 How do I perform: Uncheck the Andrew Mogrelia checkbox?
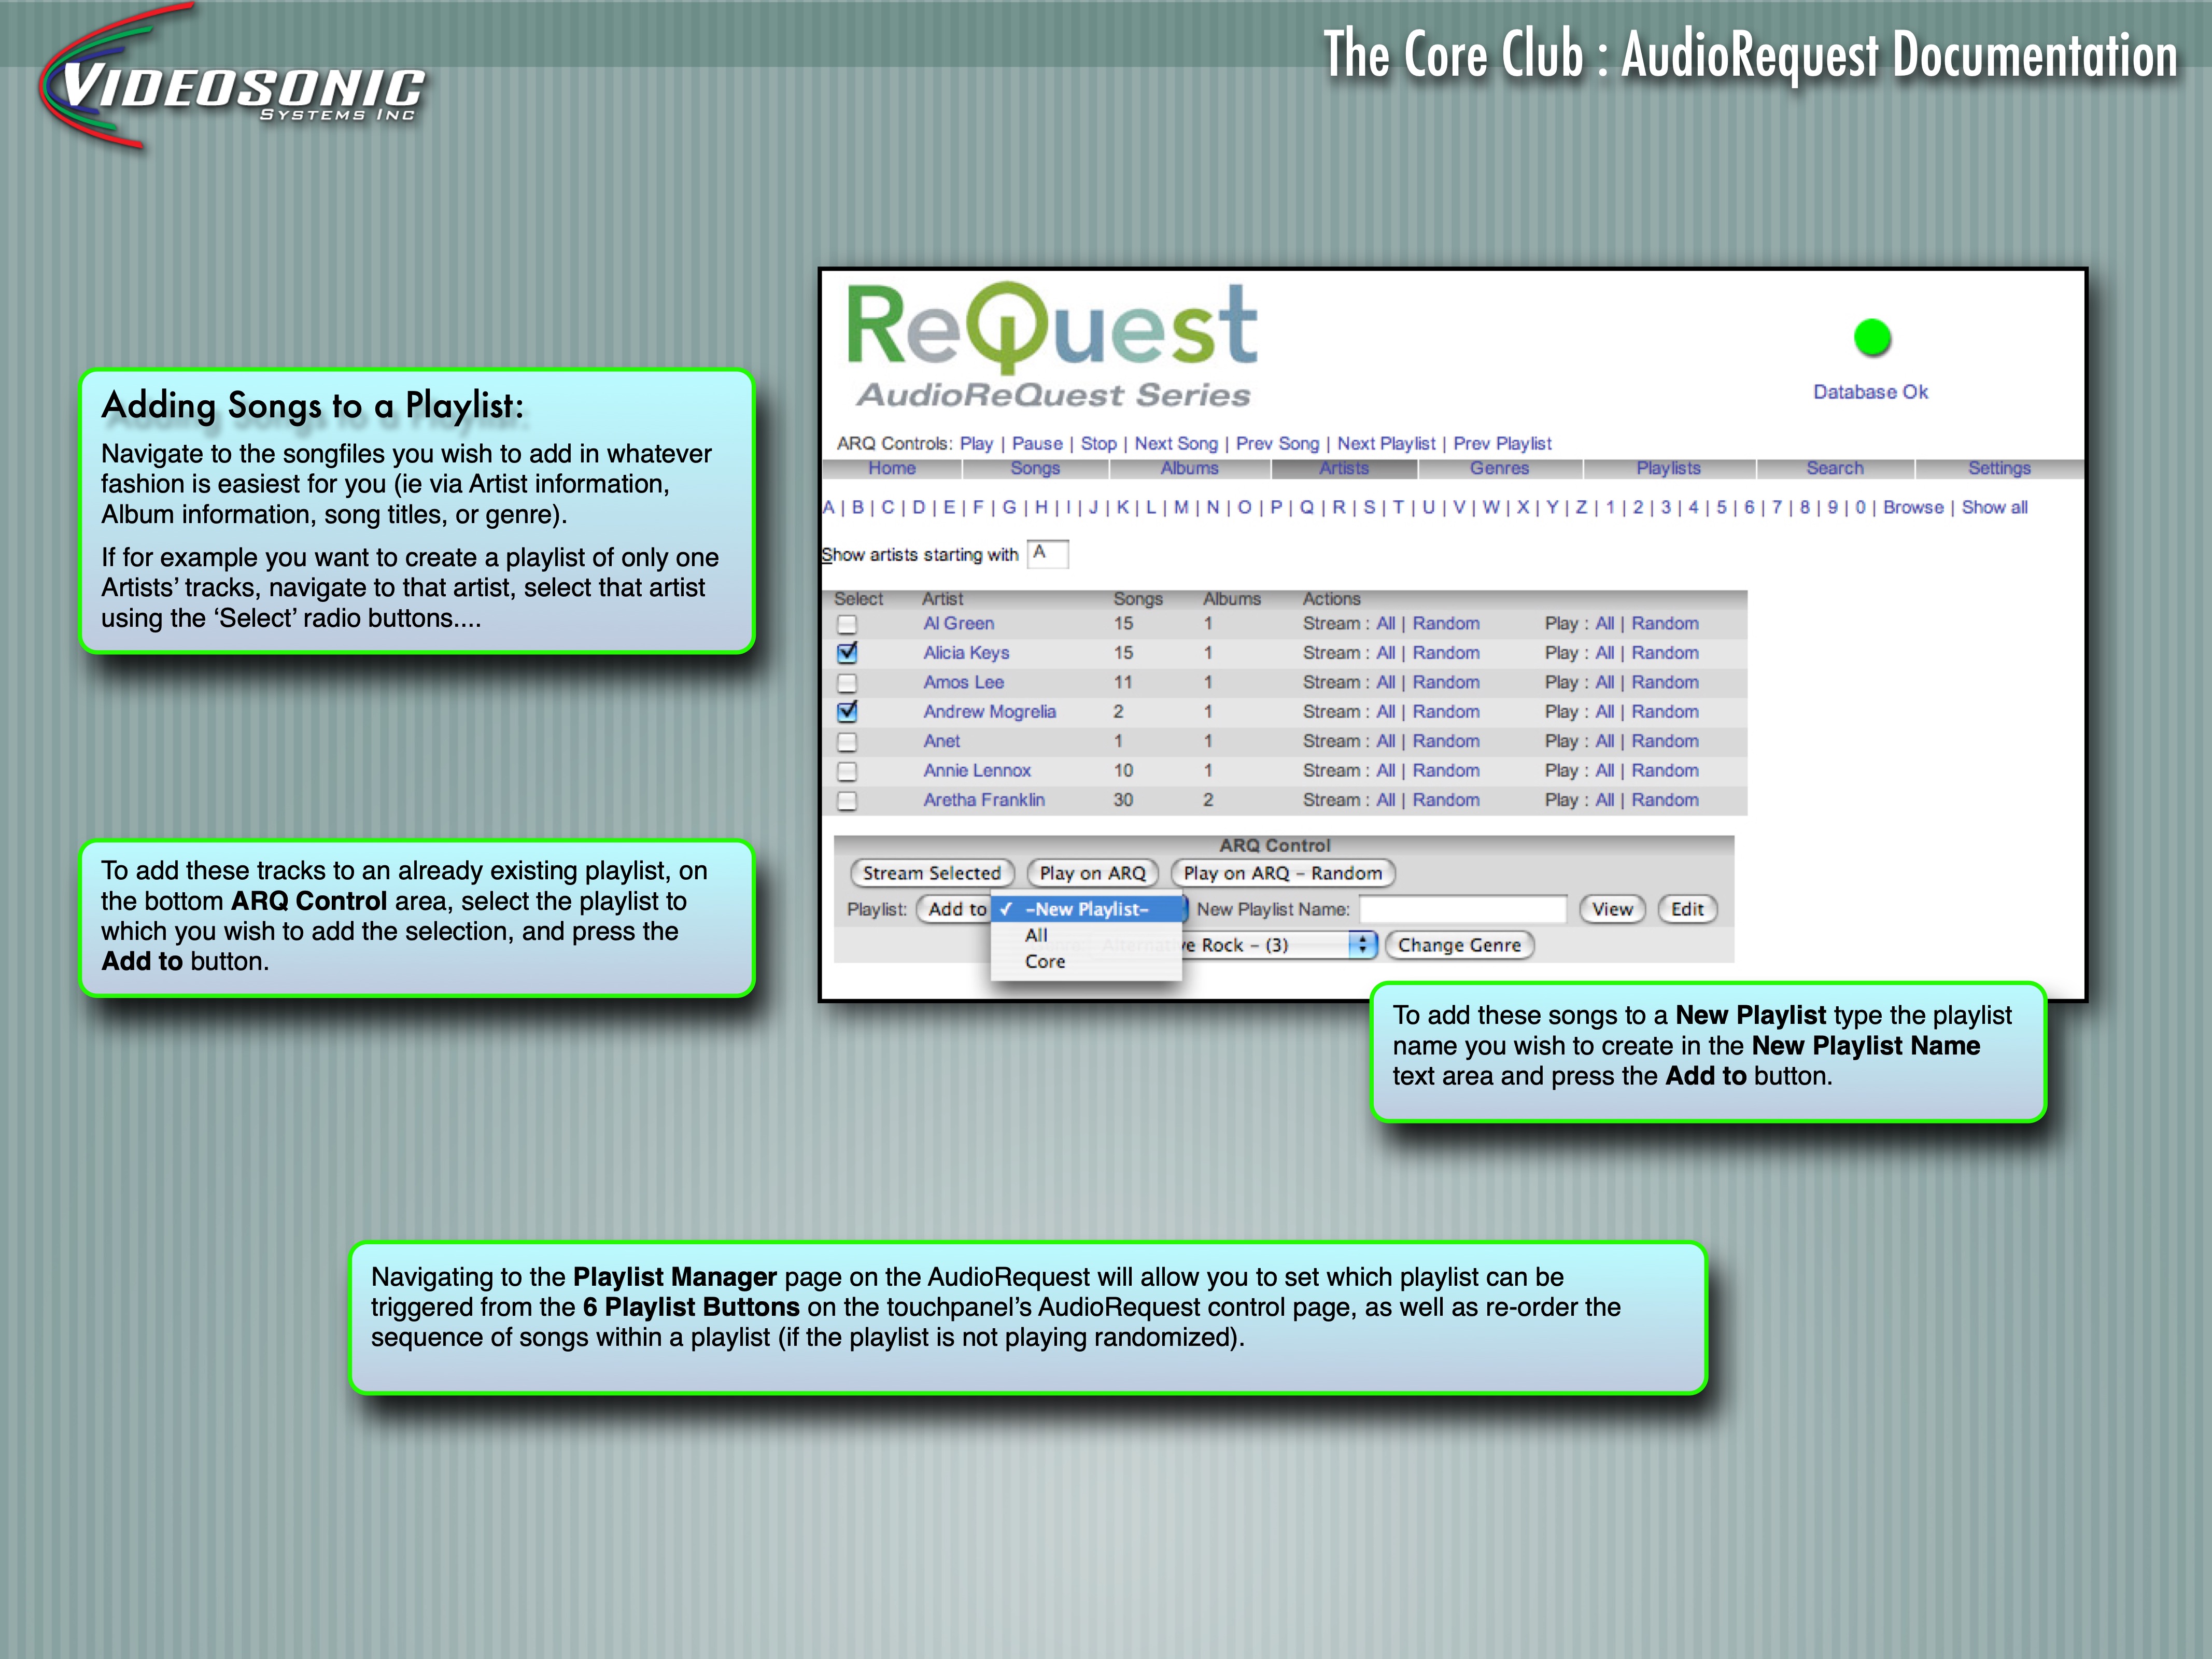[x=847, y=712]
